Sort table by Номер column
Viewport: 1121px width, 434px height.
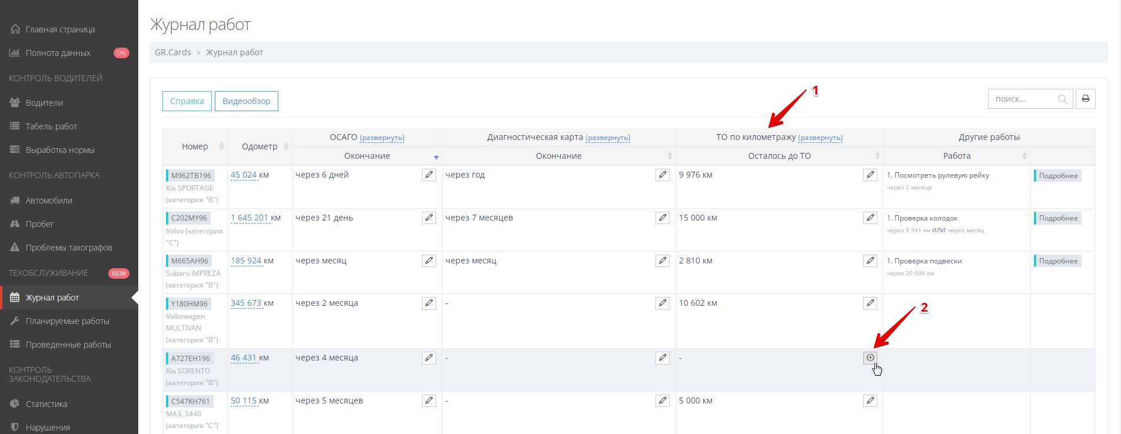tap(195, 146)
